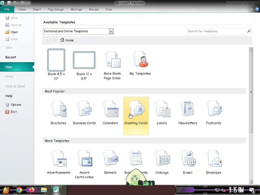
Task: Click the template list scroll up arrow
Action: (x=251, y=49)
